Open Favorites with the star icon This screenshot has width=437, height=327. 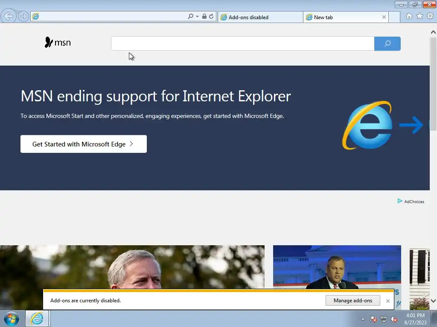pos(420,16)
